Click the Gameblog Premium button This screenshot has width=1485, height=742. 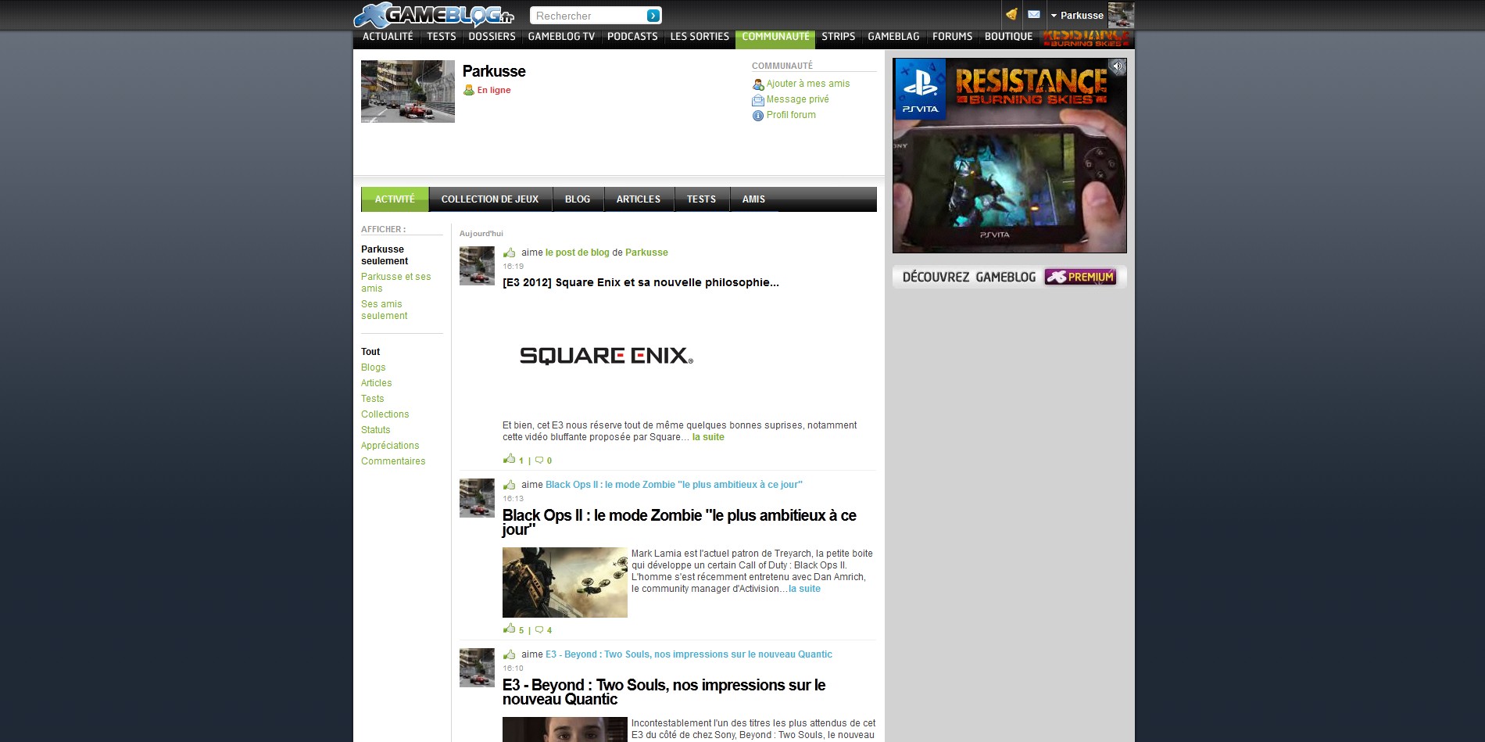[x=1080, y=277]
